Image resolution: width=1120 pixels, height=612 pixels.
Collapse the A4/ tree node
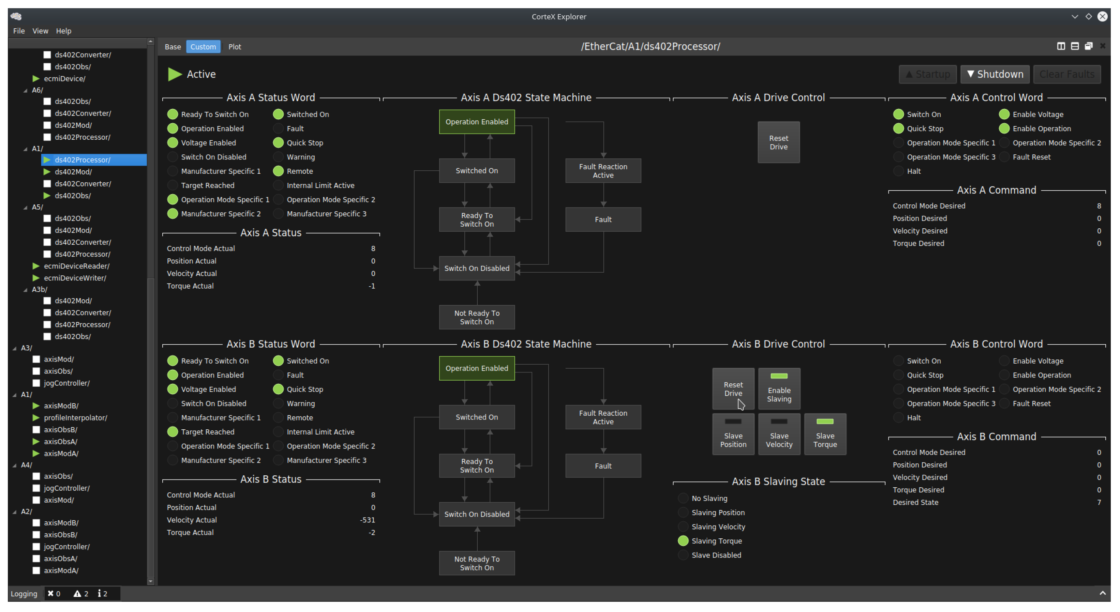click(14, 465)
